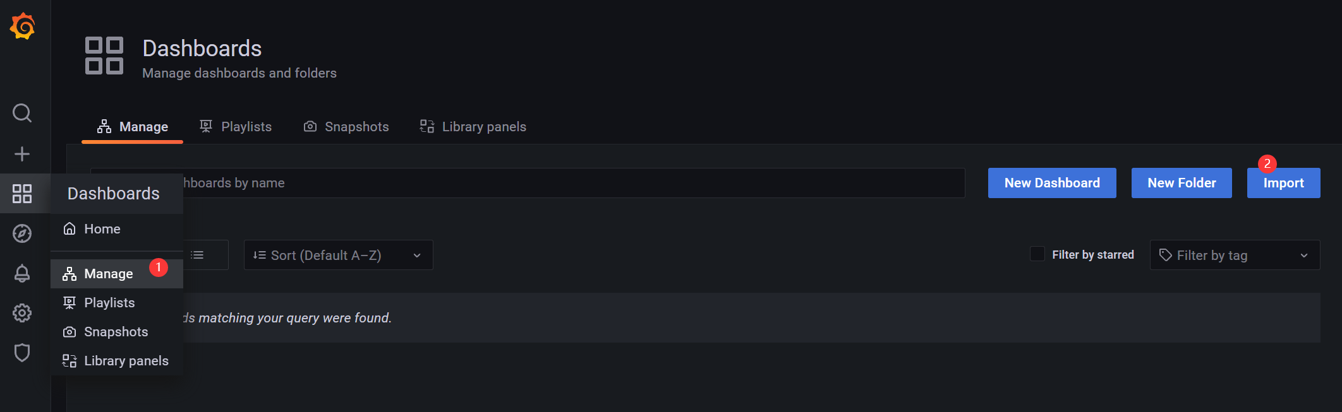
Task: Open the Alerting bell icon
Action: point(22,273)
